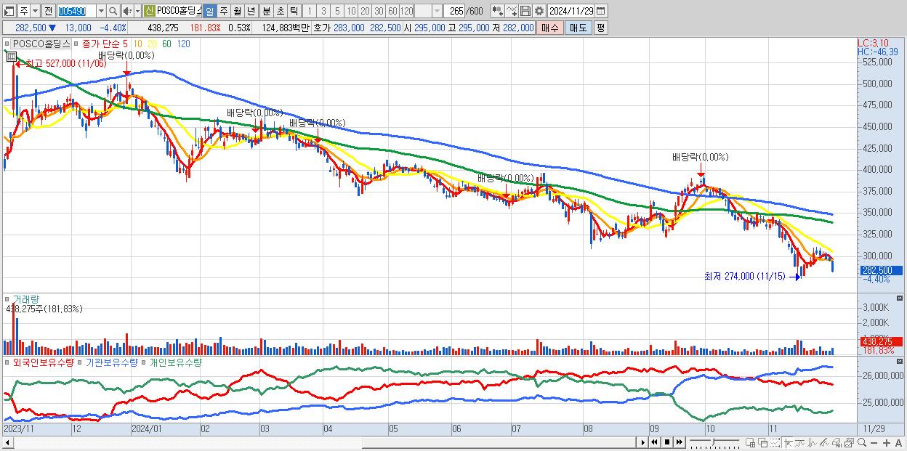
Task: Click the chart window stack icon
Action: [849, 442]
